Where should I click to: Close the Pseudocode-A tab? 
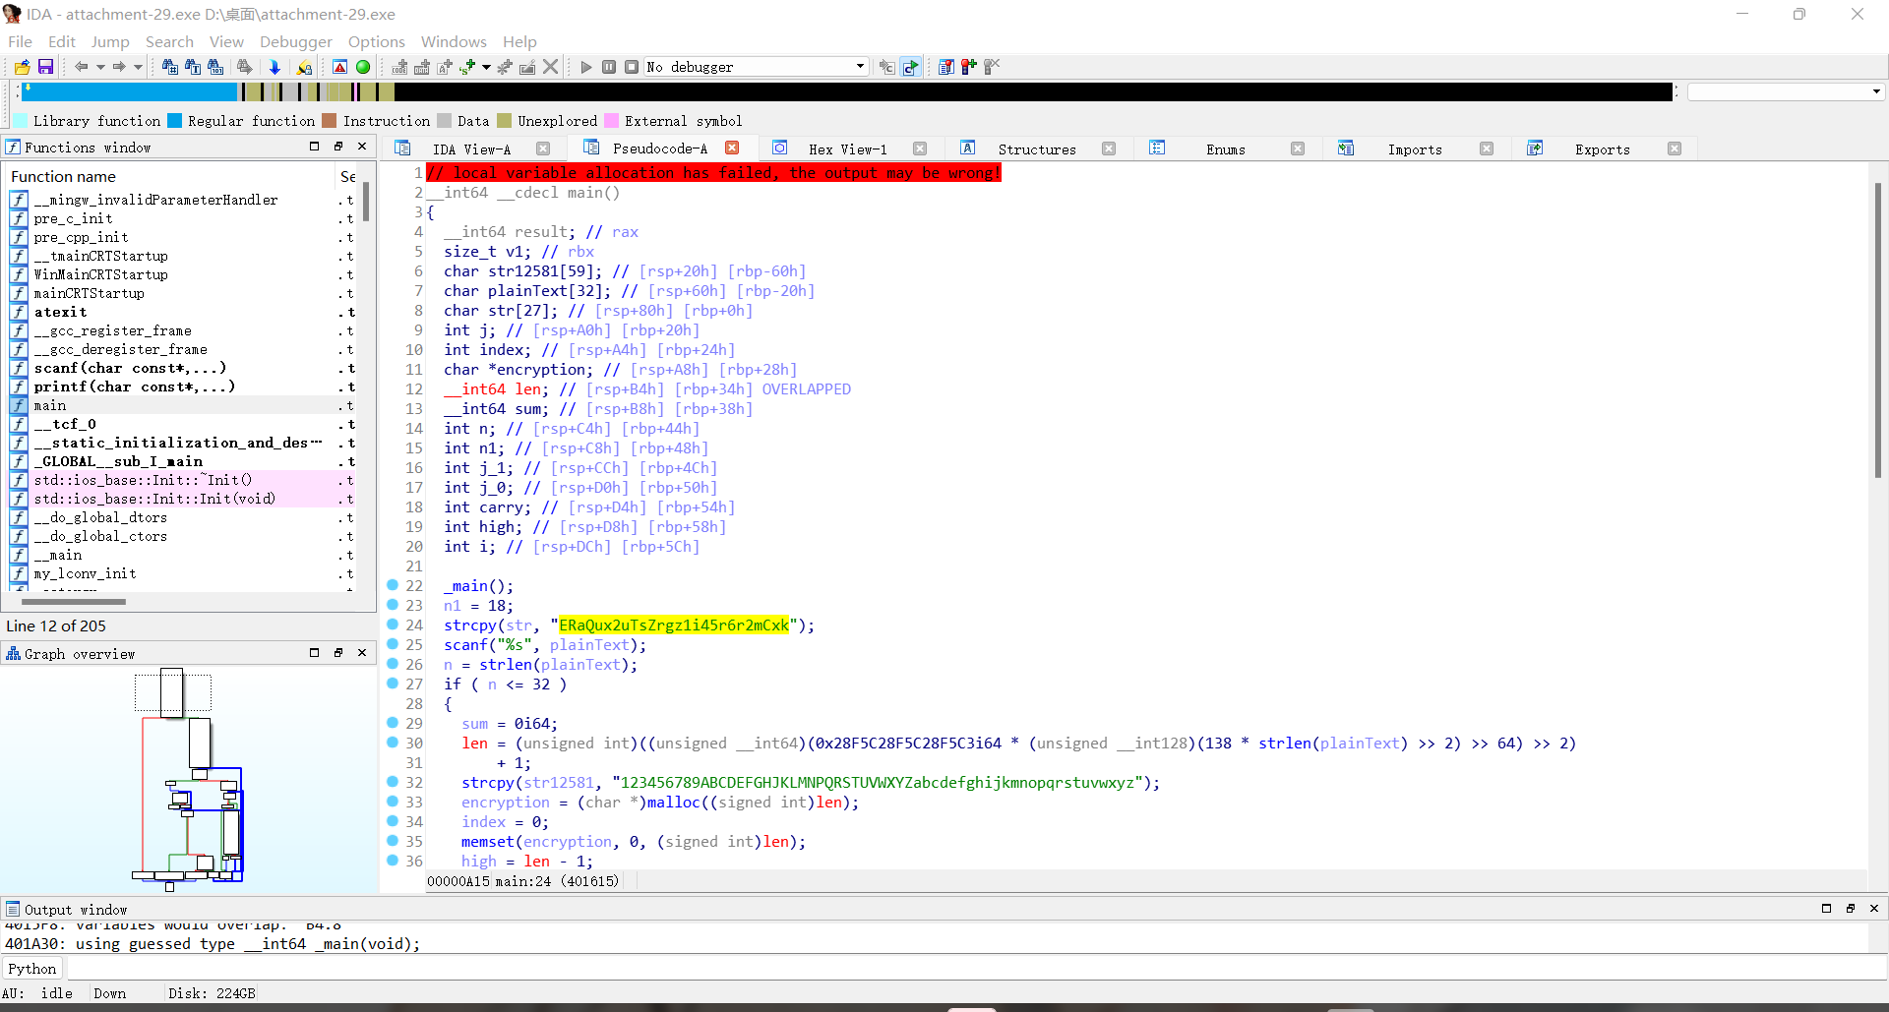click(x=732, y=148)
